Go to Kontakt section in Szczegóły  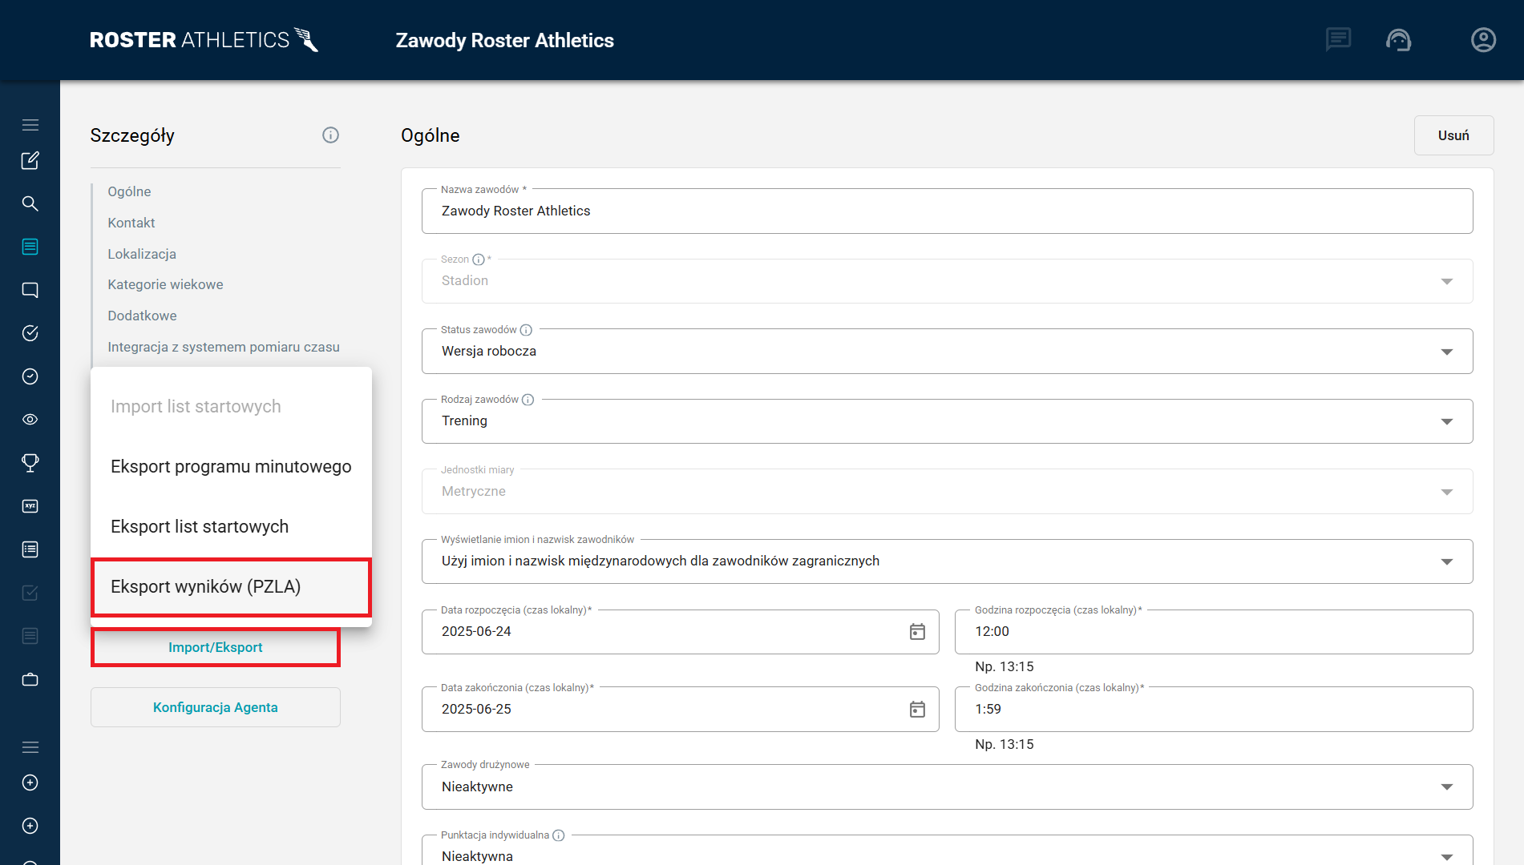[x=131, y=223]
